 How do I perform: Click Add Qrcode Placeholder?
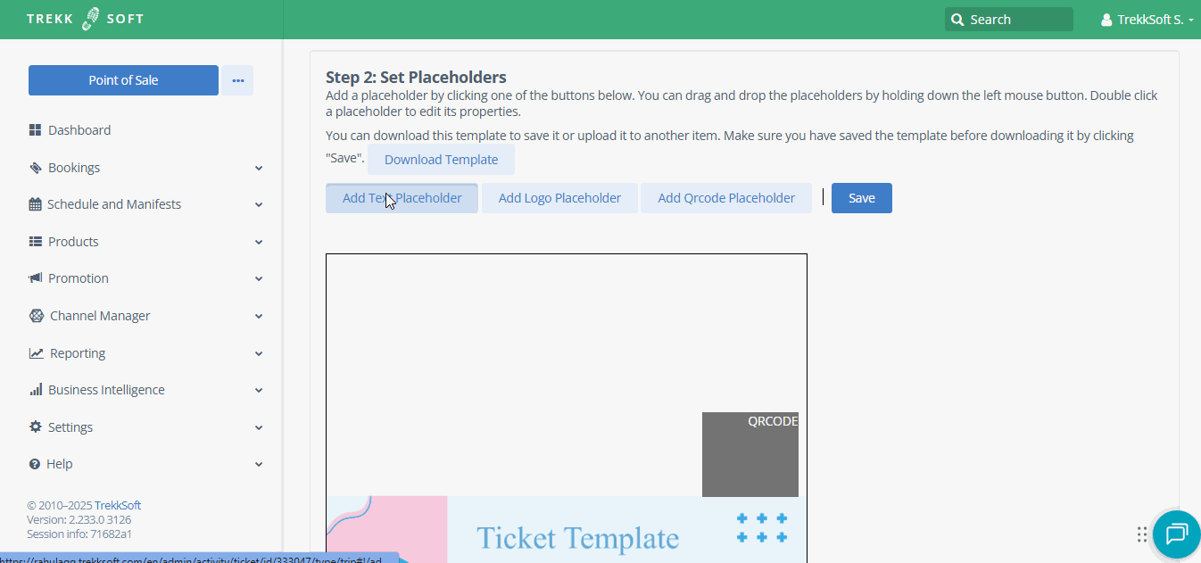tap(725, 197)
